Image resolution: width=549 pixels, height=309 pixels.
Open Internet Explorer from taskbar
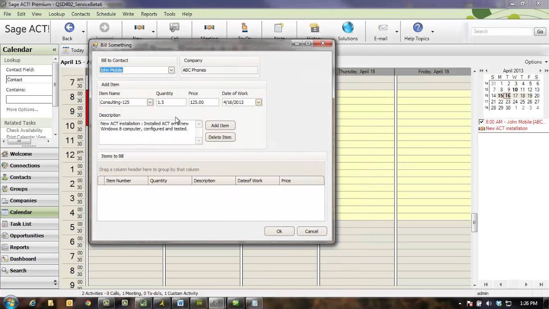[x=33, y=303]
